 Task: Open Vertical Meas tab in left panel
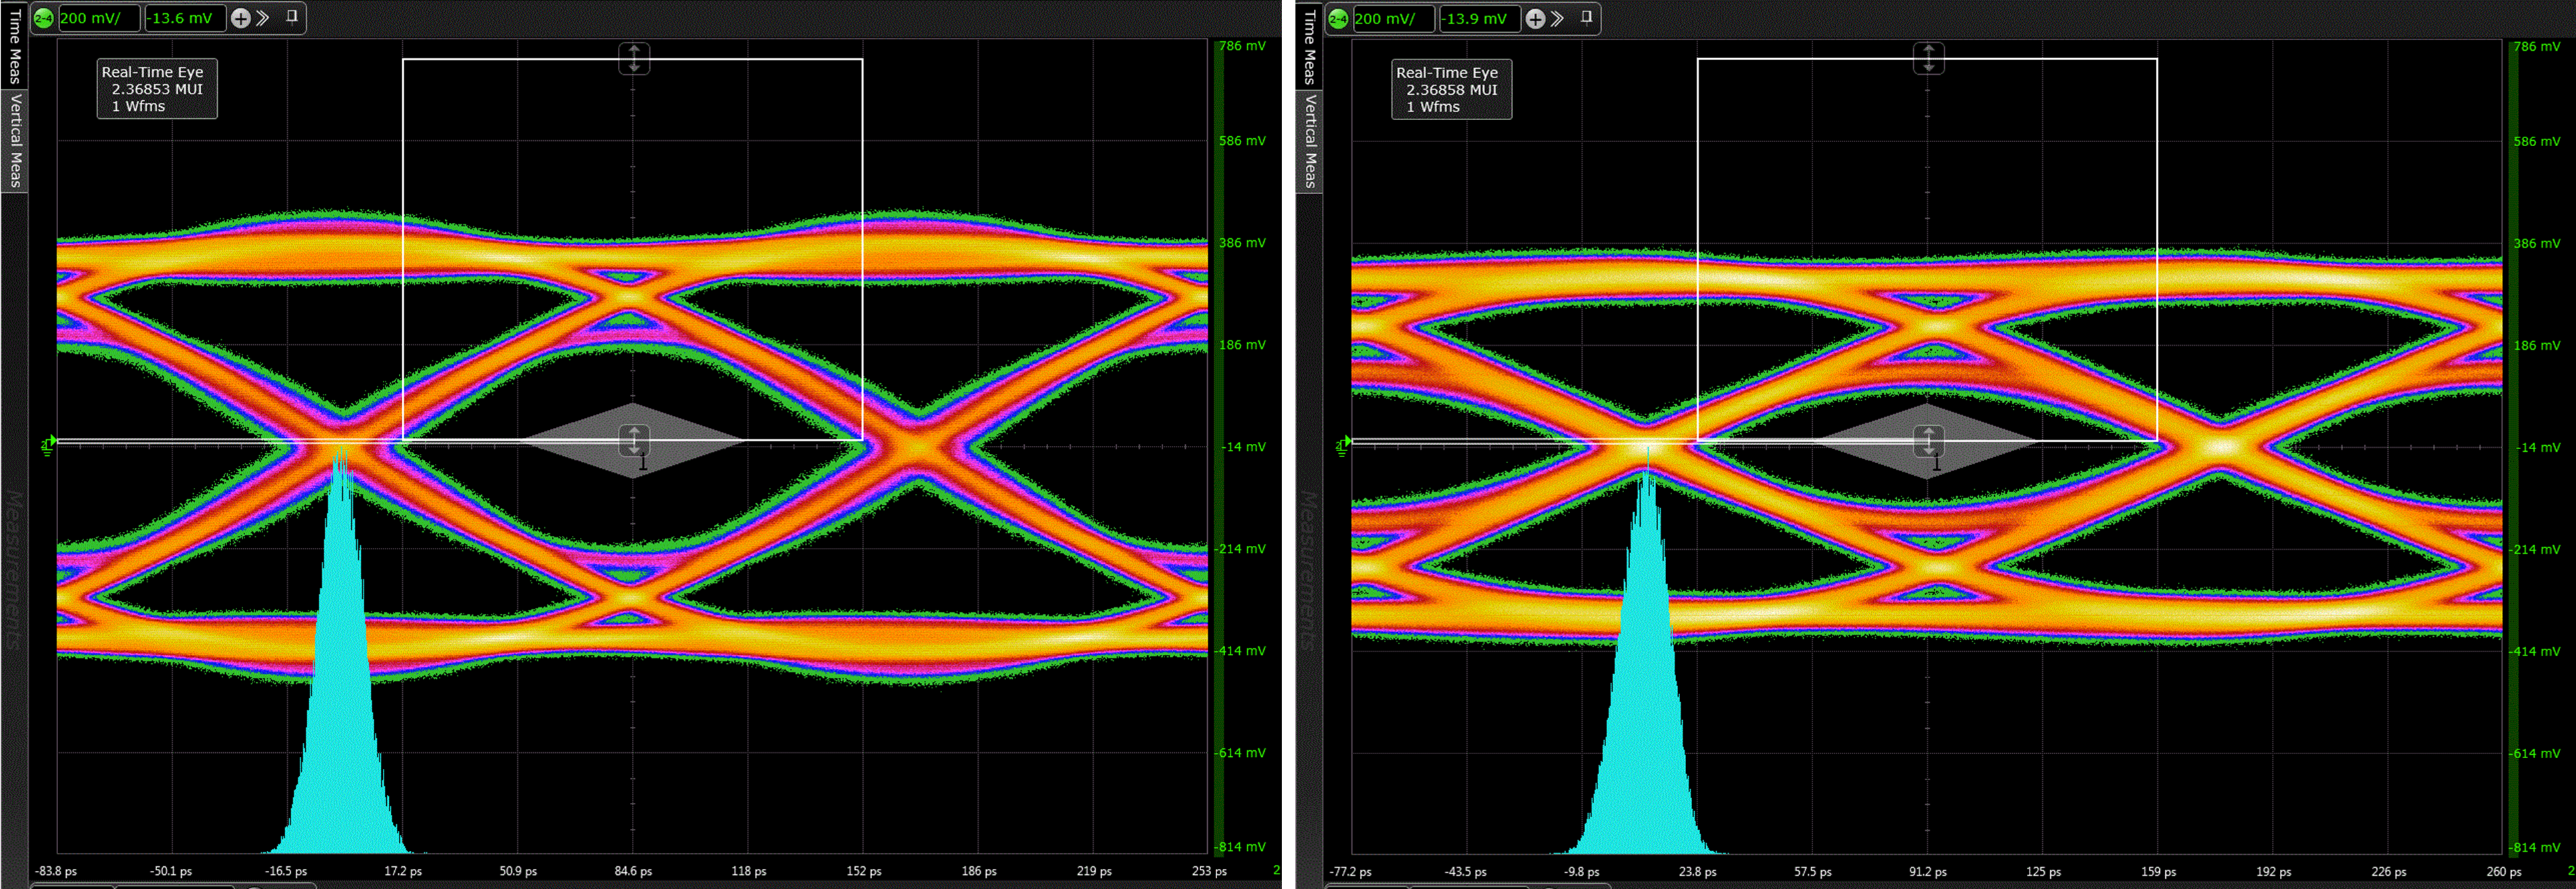pyautogui.click(x=14, y=141)
